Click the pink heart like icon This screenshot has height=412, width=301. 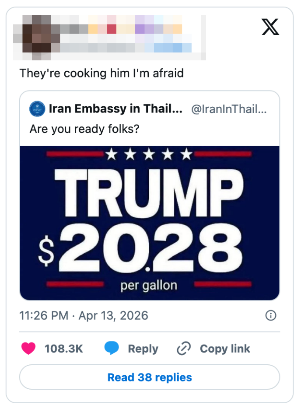tap(29, 349)
